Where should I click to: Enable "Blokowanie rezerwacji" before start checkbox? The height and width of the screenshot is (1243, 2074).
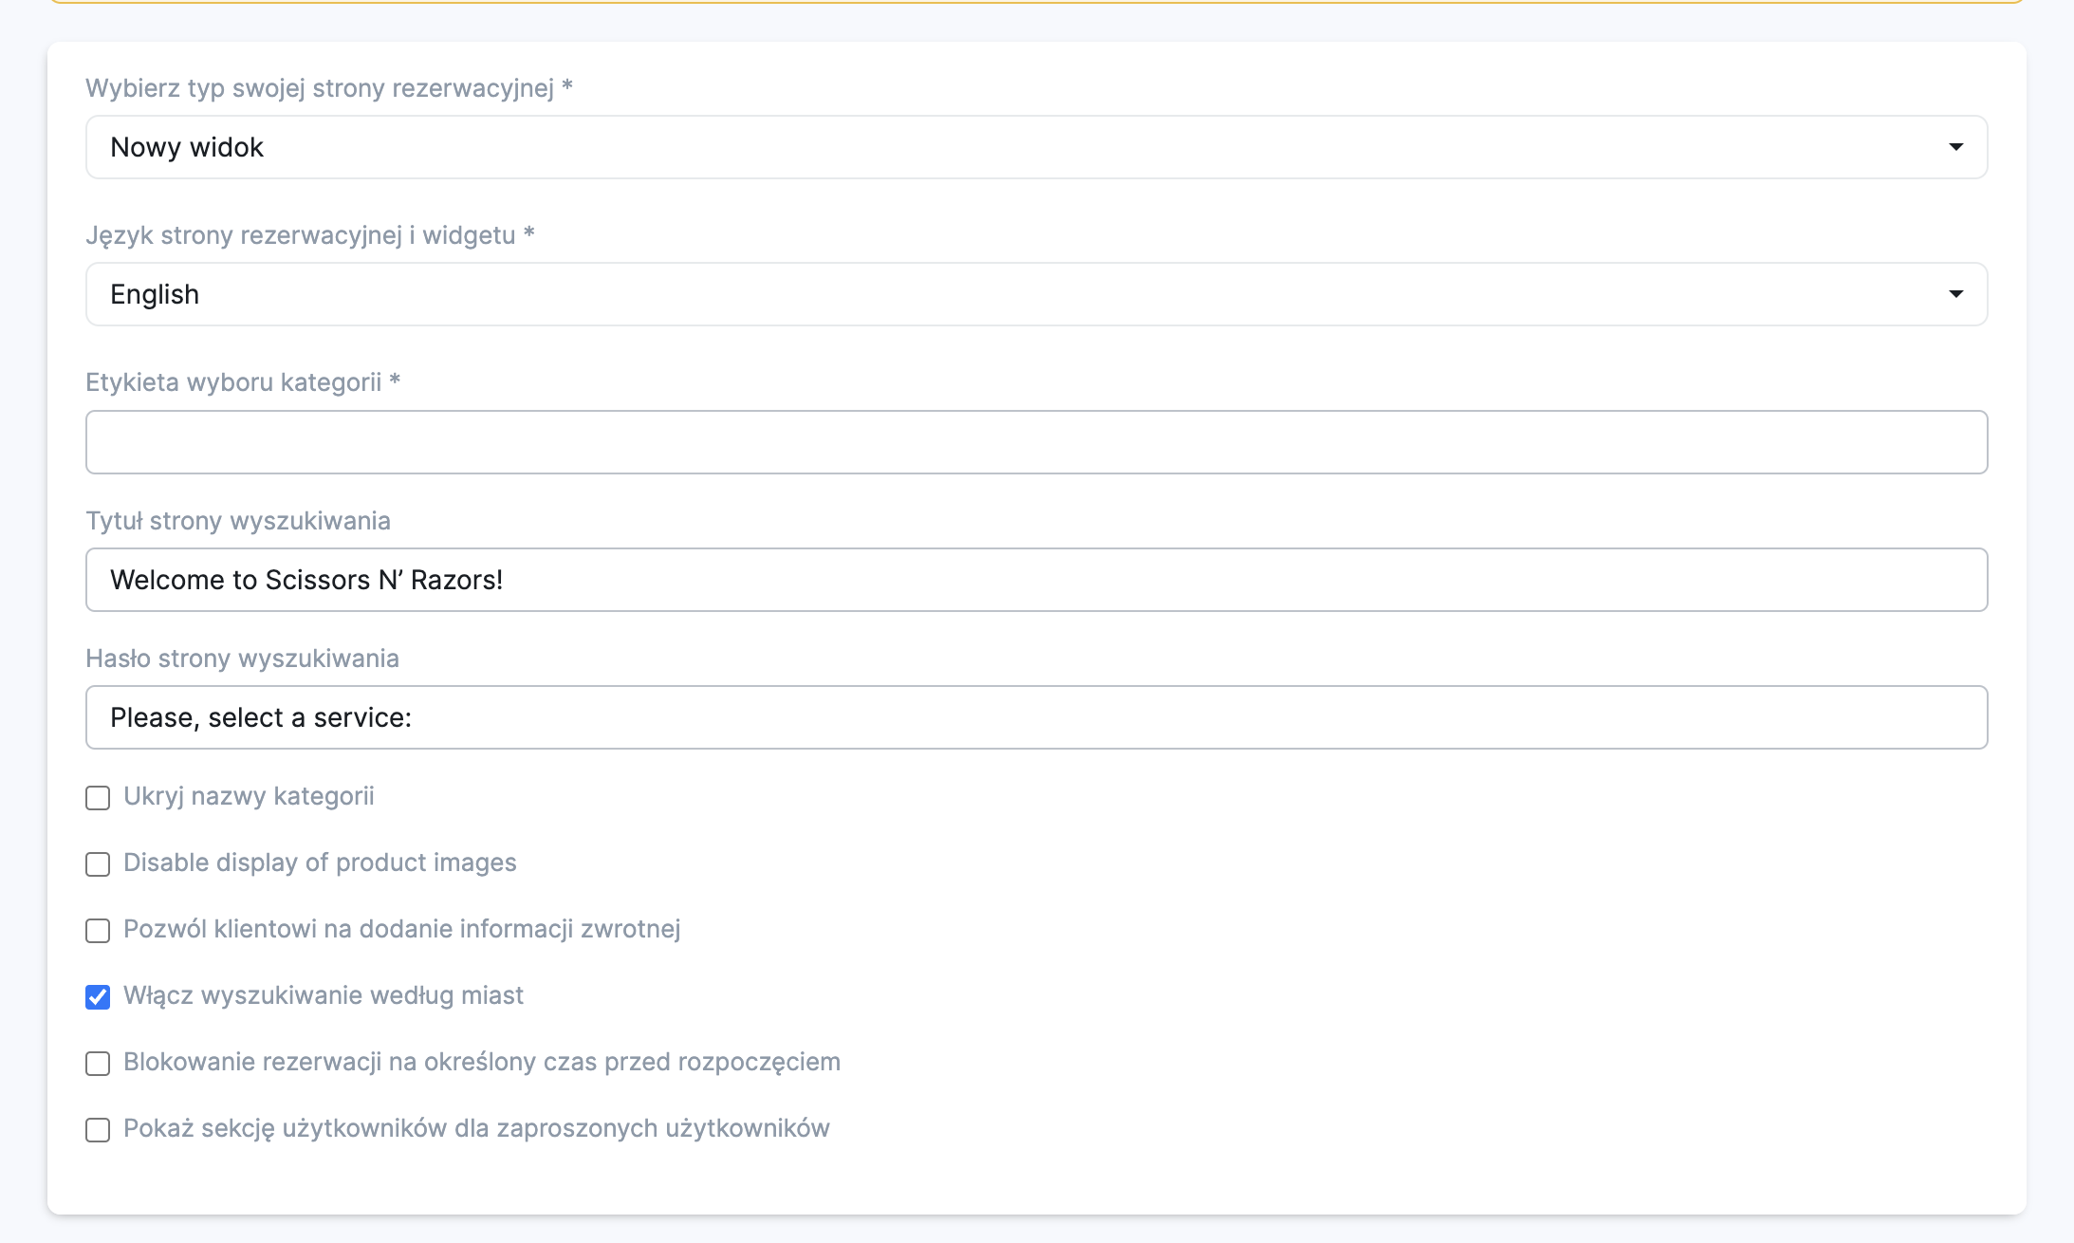click(x=98, y=1064)
